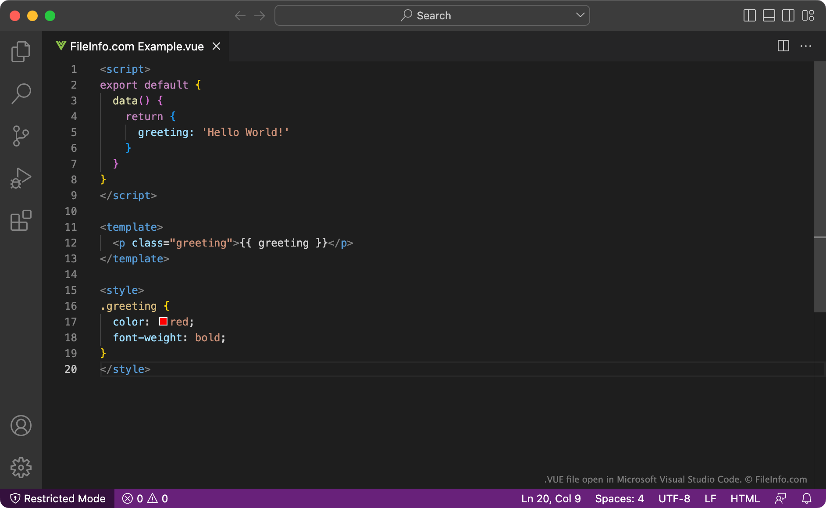Toggle the secondary side bar
The width and height of the screenshot is (826, 508).
point(788,15)
